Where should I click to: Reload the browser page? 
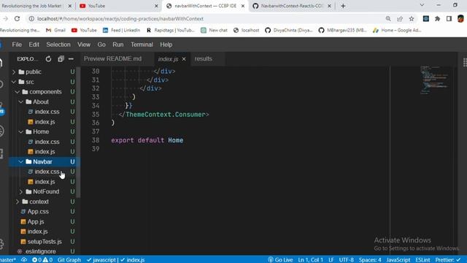point(17,18)
